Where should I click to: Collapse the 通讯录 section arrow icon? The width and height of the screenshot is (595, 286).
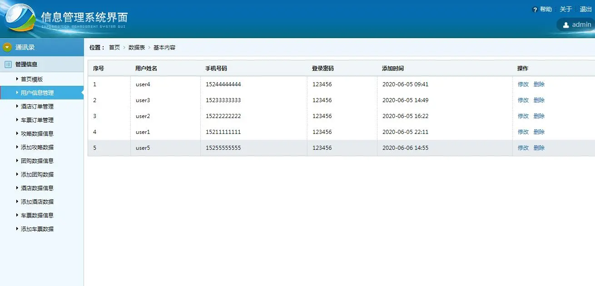7,47
